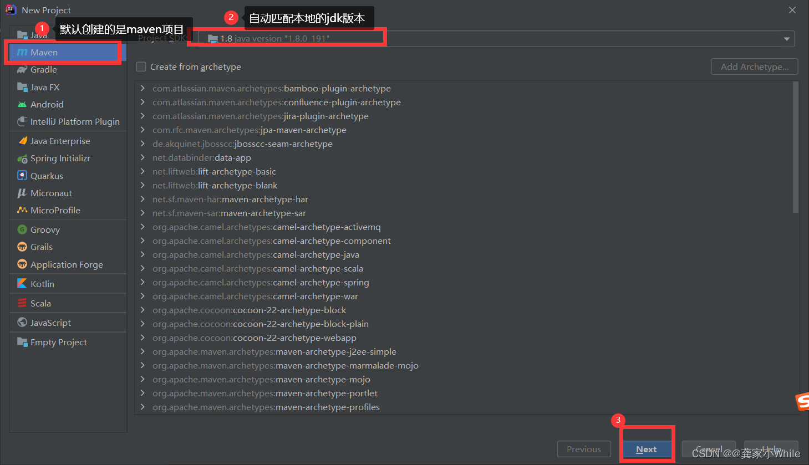Click the Quarkus icon
This screenshot has width=809, height=465.
(22, 176)
